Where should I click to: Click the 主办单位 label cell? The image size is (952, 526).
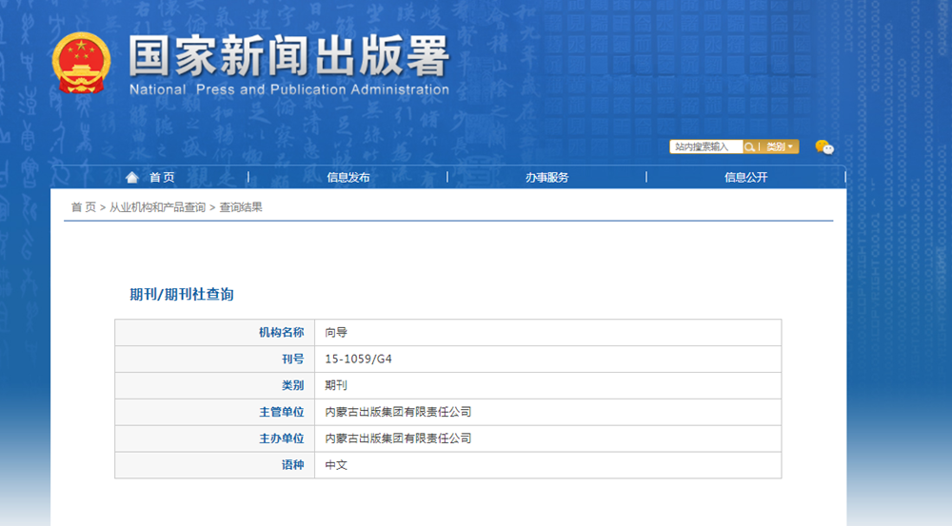tap(215, 438)
